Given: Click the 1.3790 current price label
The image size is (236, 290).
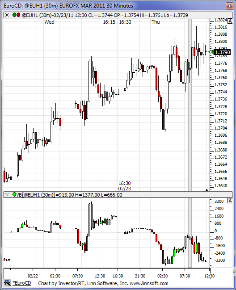Looking at the screenshot, I should pos(223,52).
